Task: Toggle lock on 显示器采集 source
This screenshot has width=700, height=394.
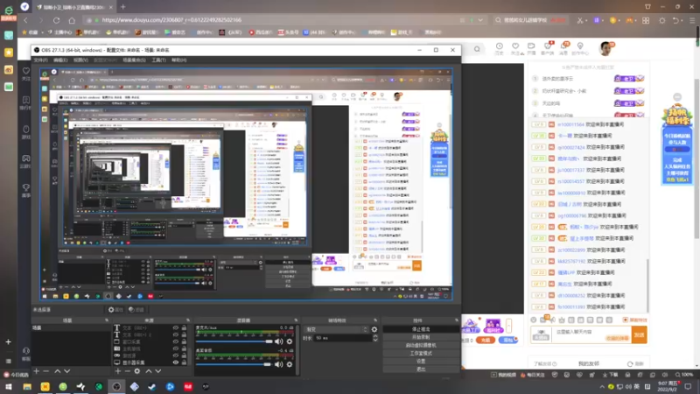Action: [184, 362]
